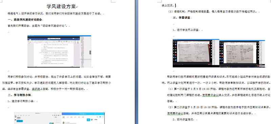The image size is (271, 124).
Task: Click the line 1、建立学习帮扶小组
Action: point(22,101)
